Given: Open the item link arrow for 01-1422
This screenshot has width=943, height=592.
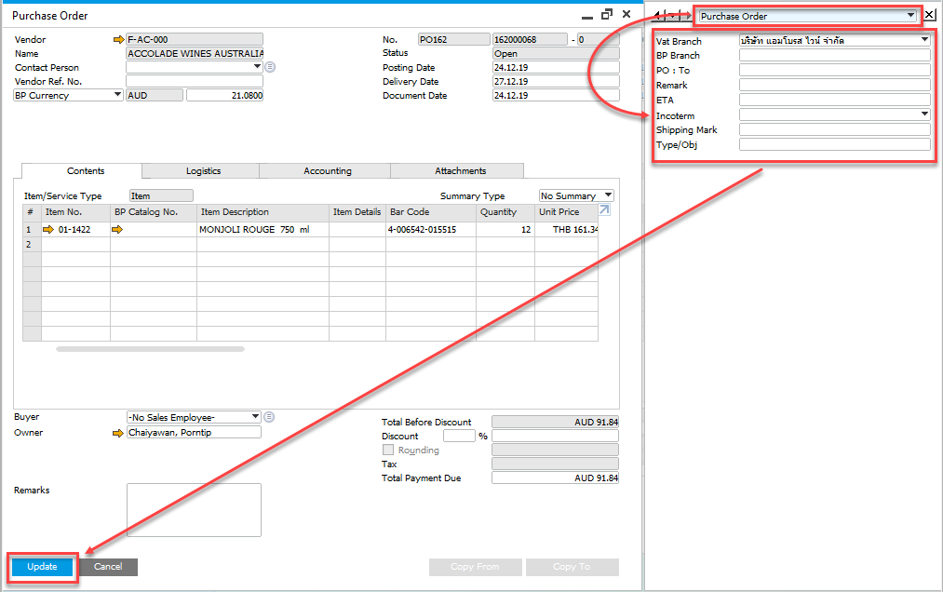Looking at the screenshot, I should [48, 229].
